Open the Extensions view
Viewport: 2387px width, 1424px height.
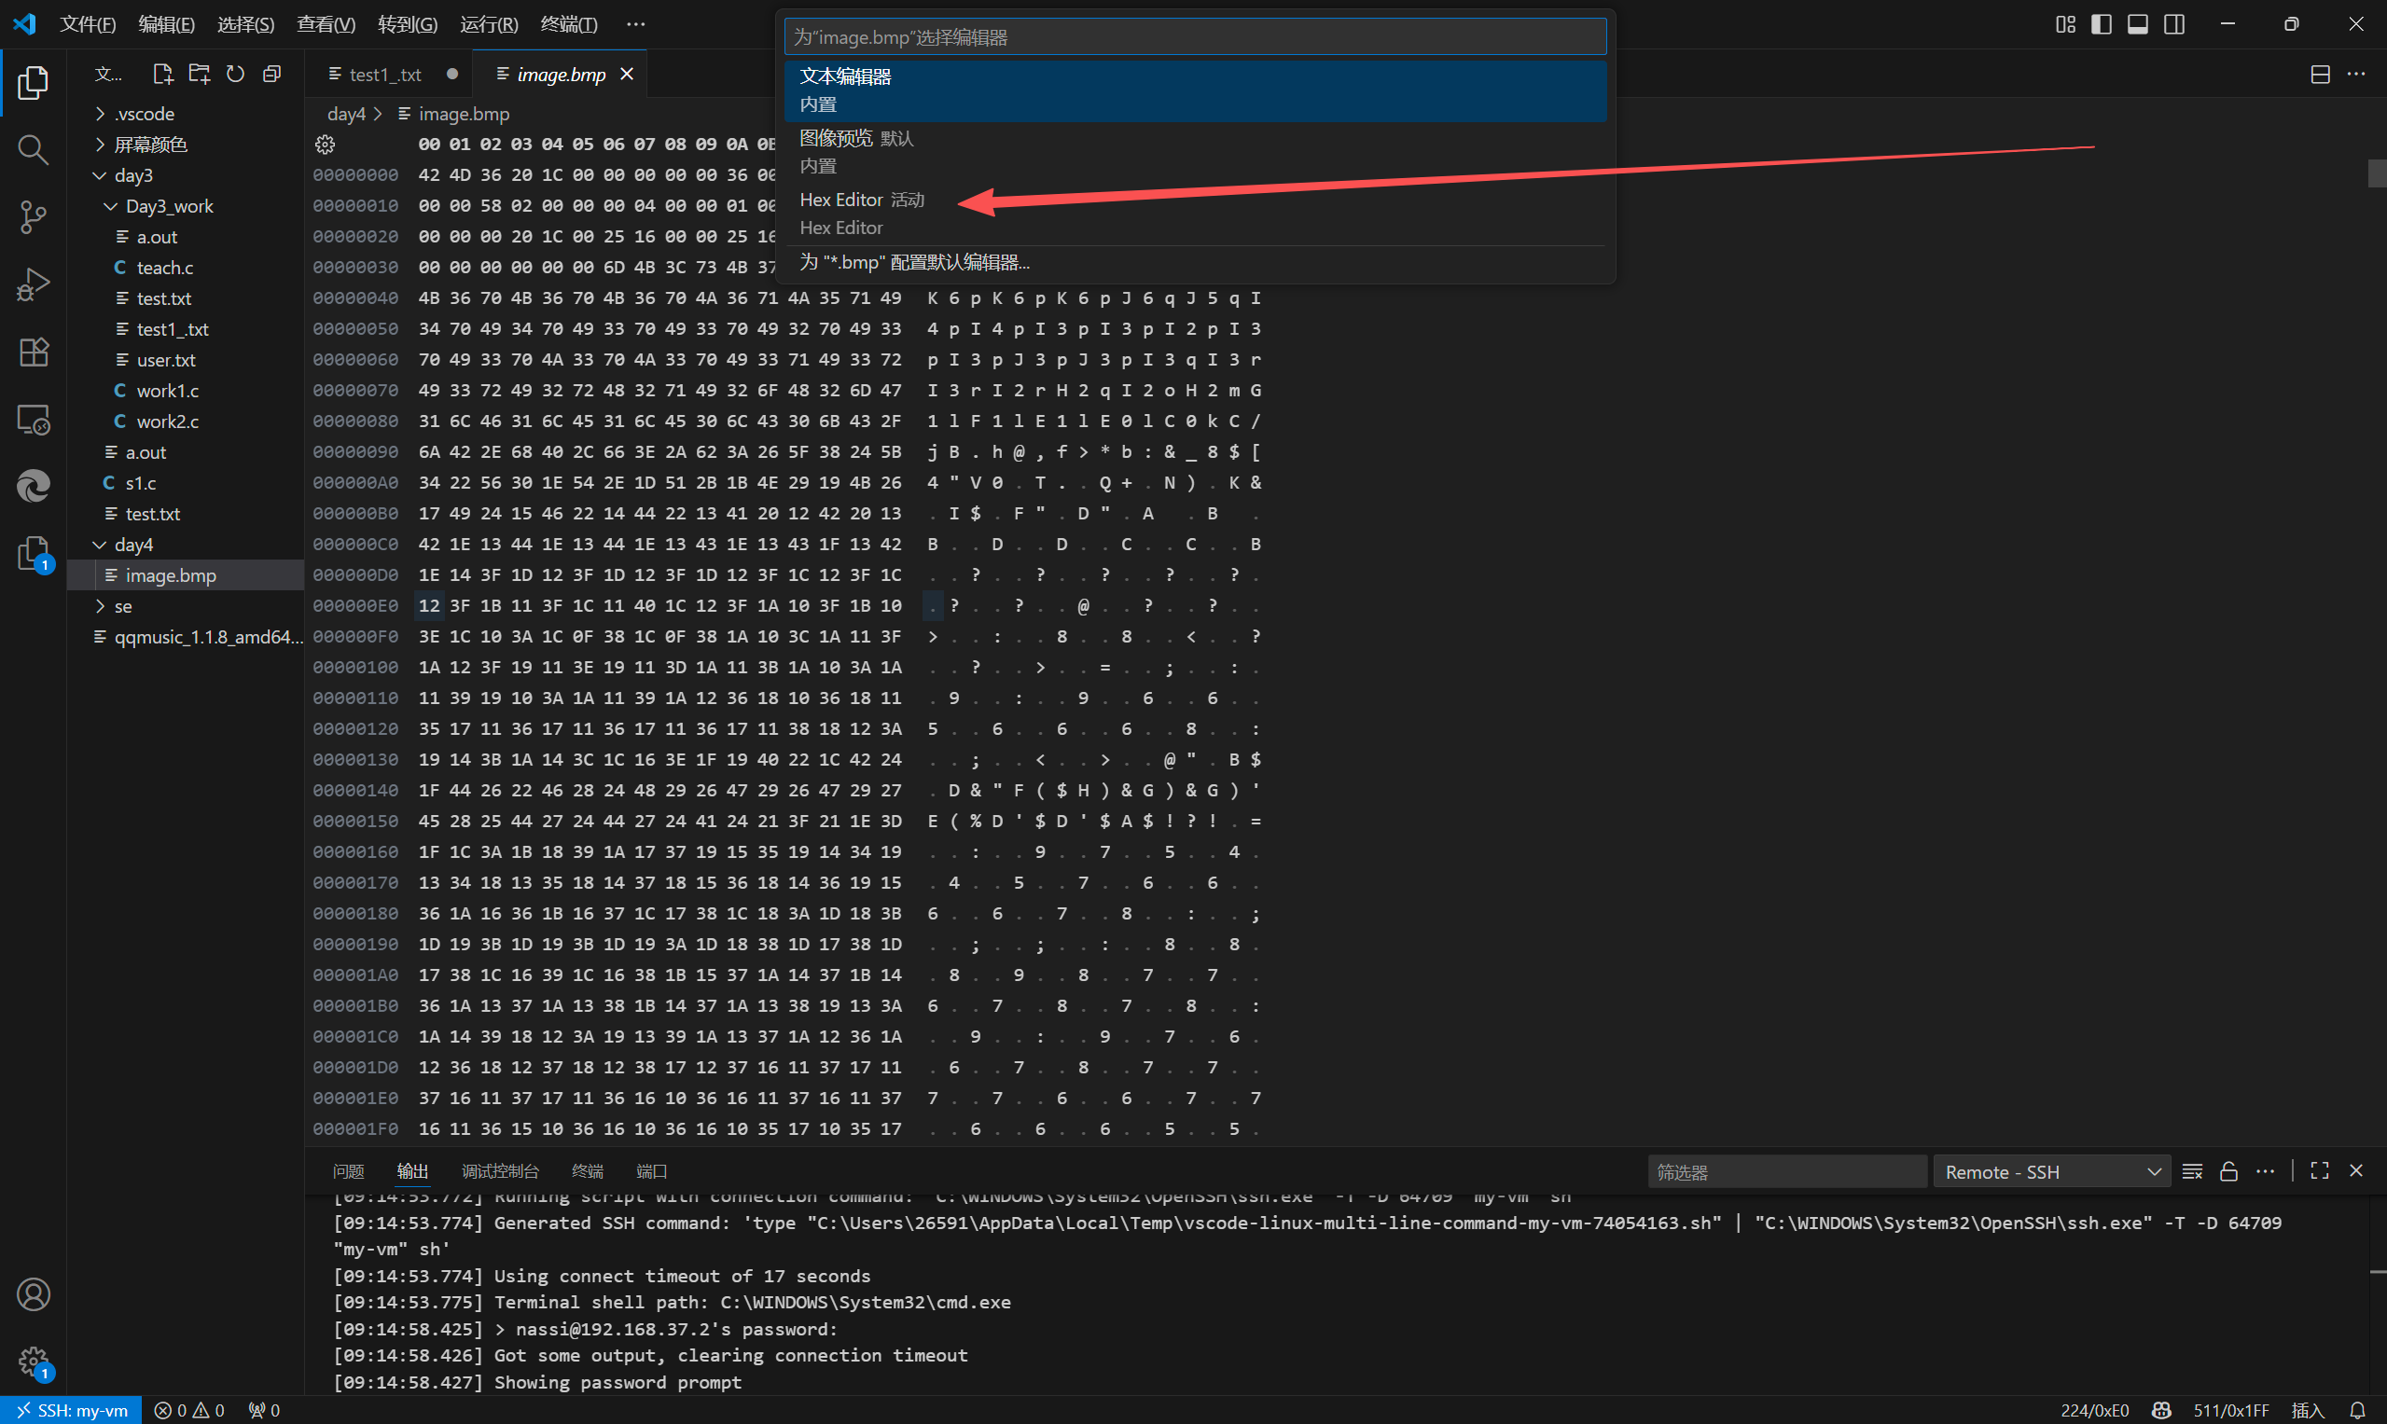(33, 353)
